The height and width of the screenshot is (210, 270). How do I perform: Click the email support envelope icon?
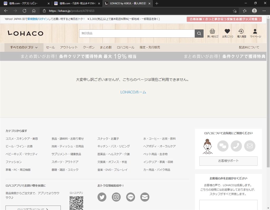coord(250,146)
